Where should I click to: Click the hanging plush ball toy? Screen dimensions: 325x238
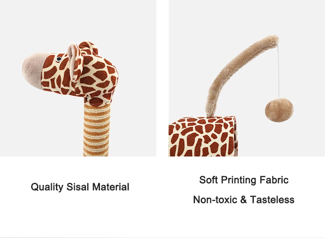279,110
